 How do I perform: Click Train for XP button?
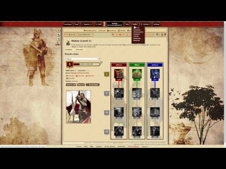tap(71, 85)
